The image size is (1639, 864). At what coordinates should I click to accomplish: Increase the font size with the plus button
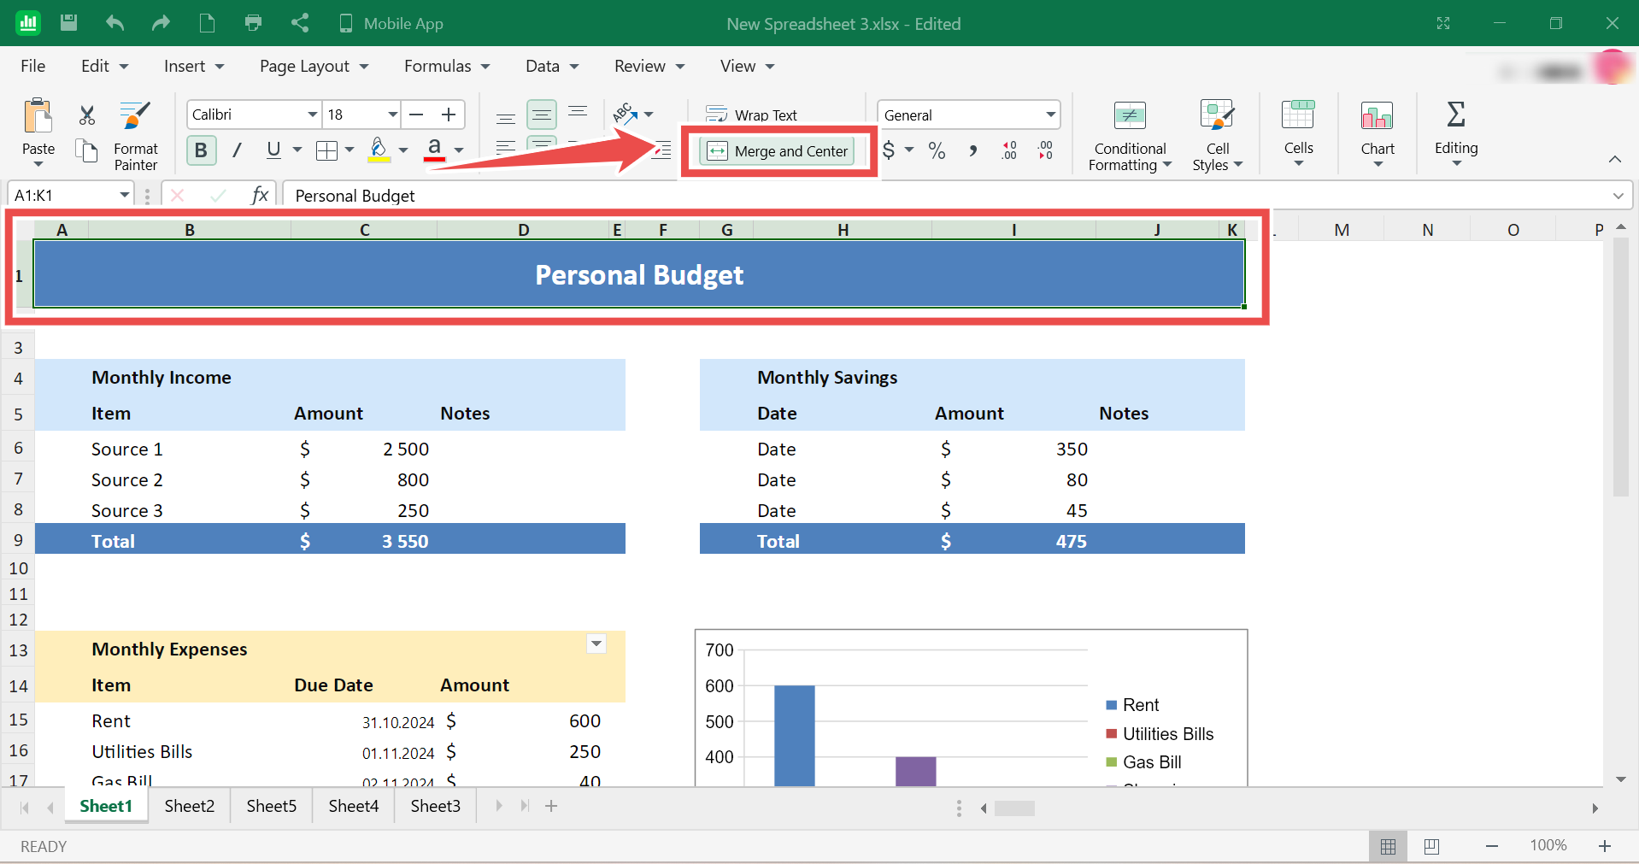pos(449,115)
